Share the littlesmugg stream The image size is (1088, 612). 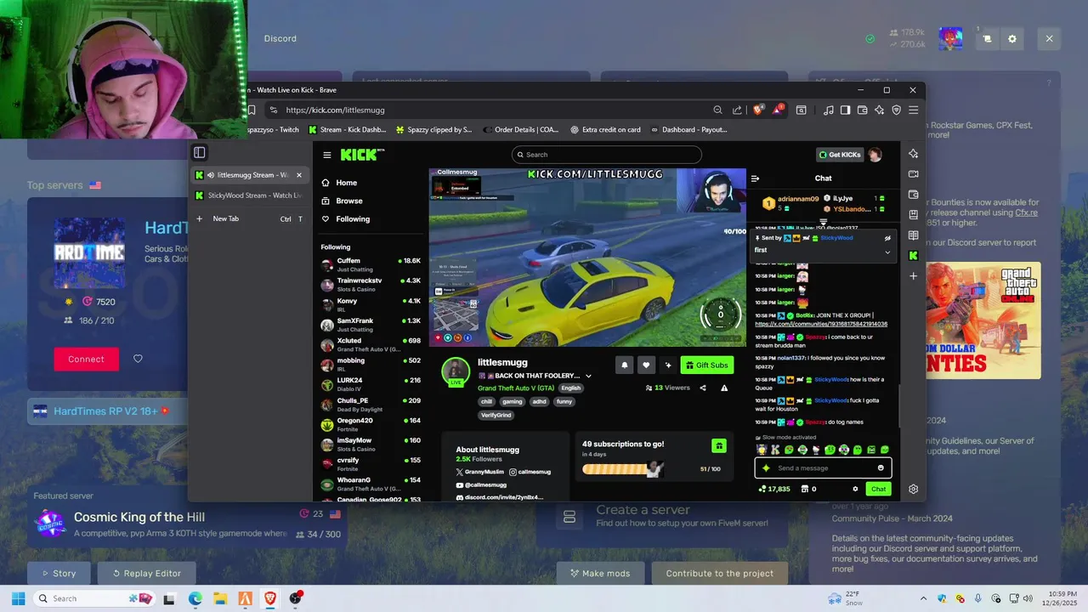tap(702, 388)
